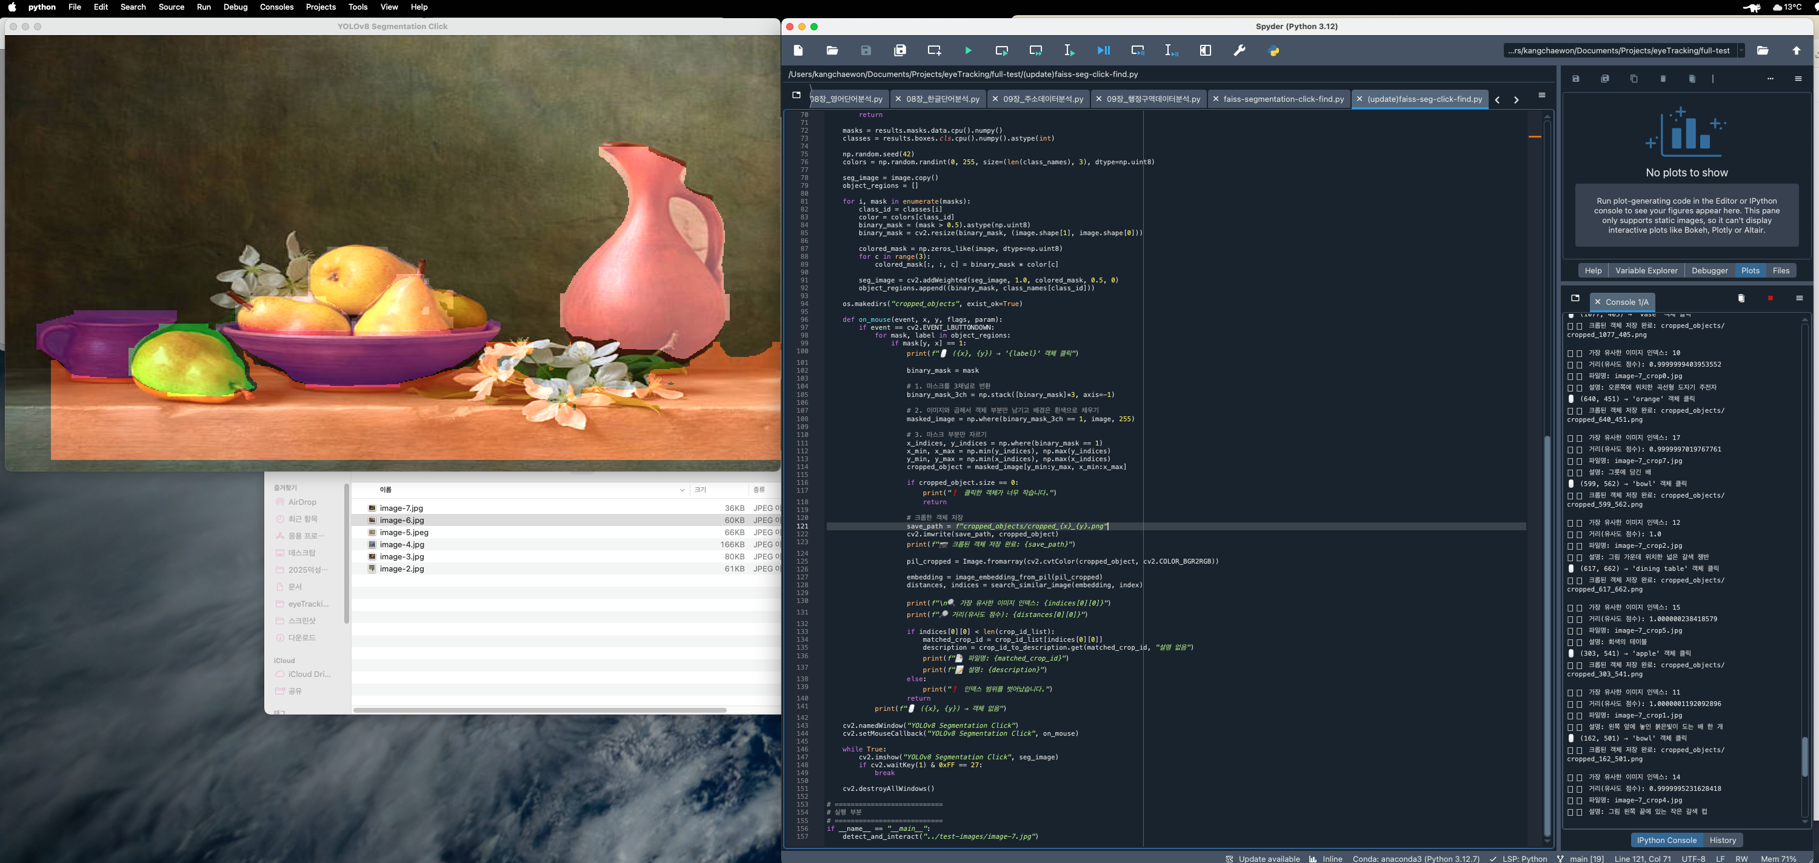The height and width of the screenshot is (863, 1819).
Task: Click the Debug file button
Action: pos(1104,51)
